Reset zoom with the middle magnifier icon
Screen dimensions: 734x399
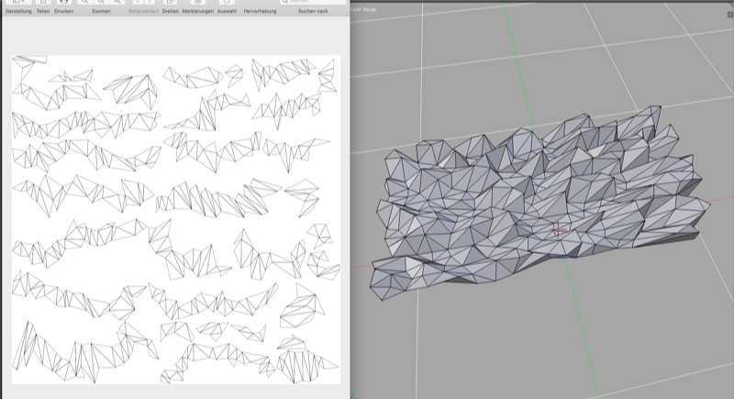click(x=101, y=4)
